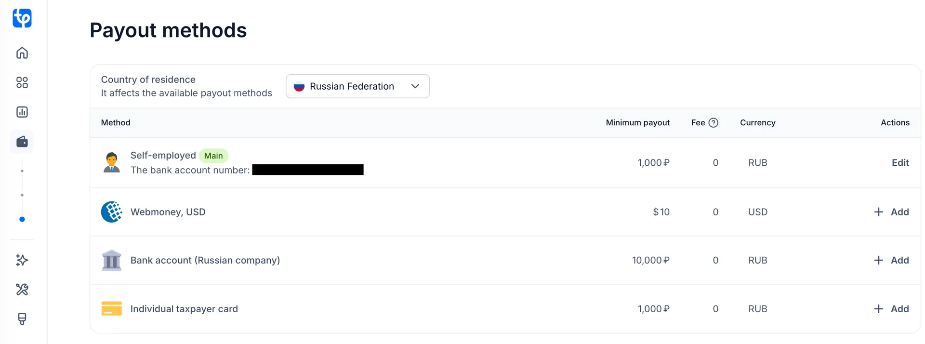Click the Webmoney globe logo icon
The image size is (925, 344).
(x=112, y=212)
